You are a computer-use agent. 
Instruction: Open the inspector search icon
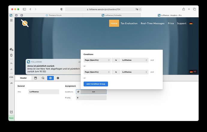[x=43, y=78]
